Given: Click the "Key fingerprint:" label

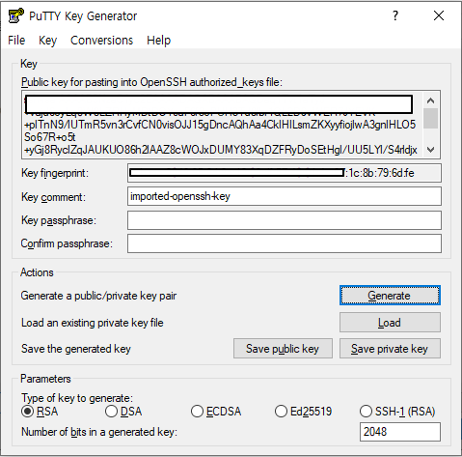Looking at the screenshot, I should pos(55,173).
